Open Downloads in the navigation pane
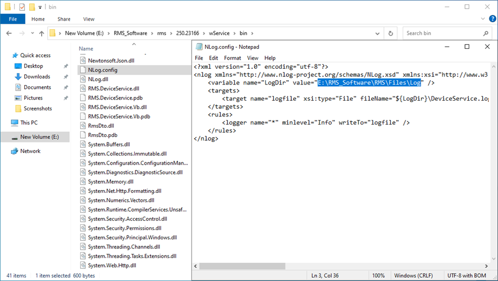 coord(37,76)
